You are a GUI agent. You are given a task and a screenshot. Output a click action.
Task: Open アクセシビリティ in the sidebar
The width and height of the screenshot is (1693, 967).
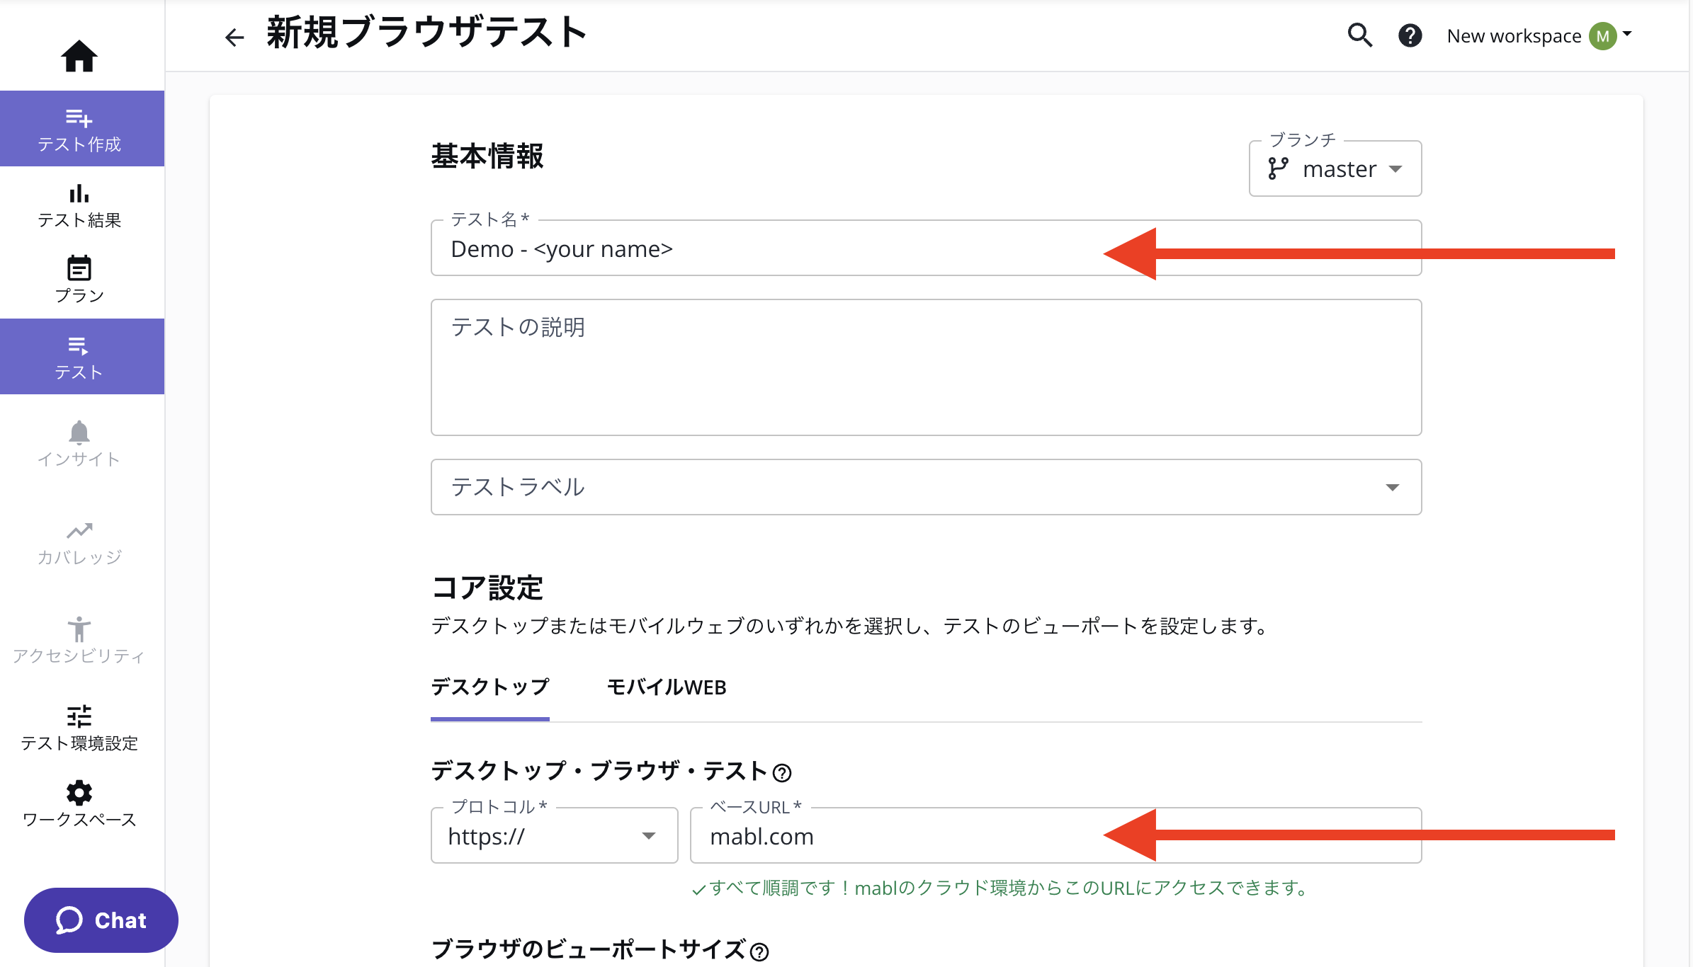click(79, 641)
